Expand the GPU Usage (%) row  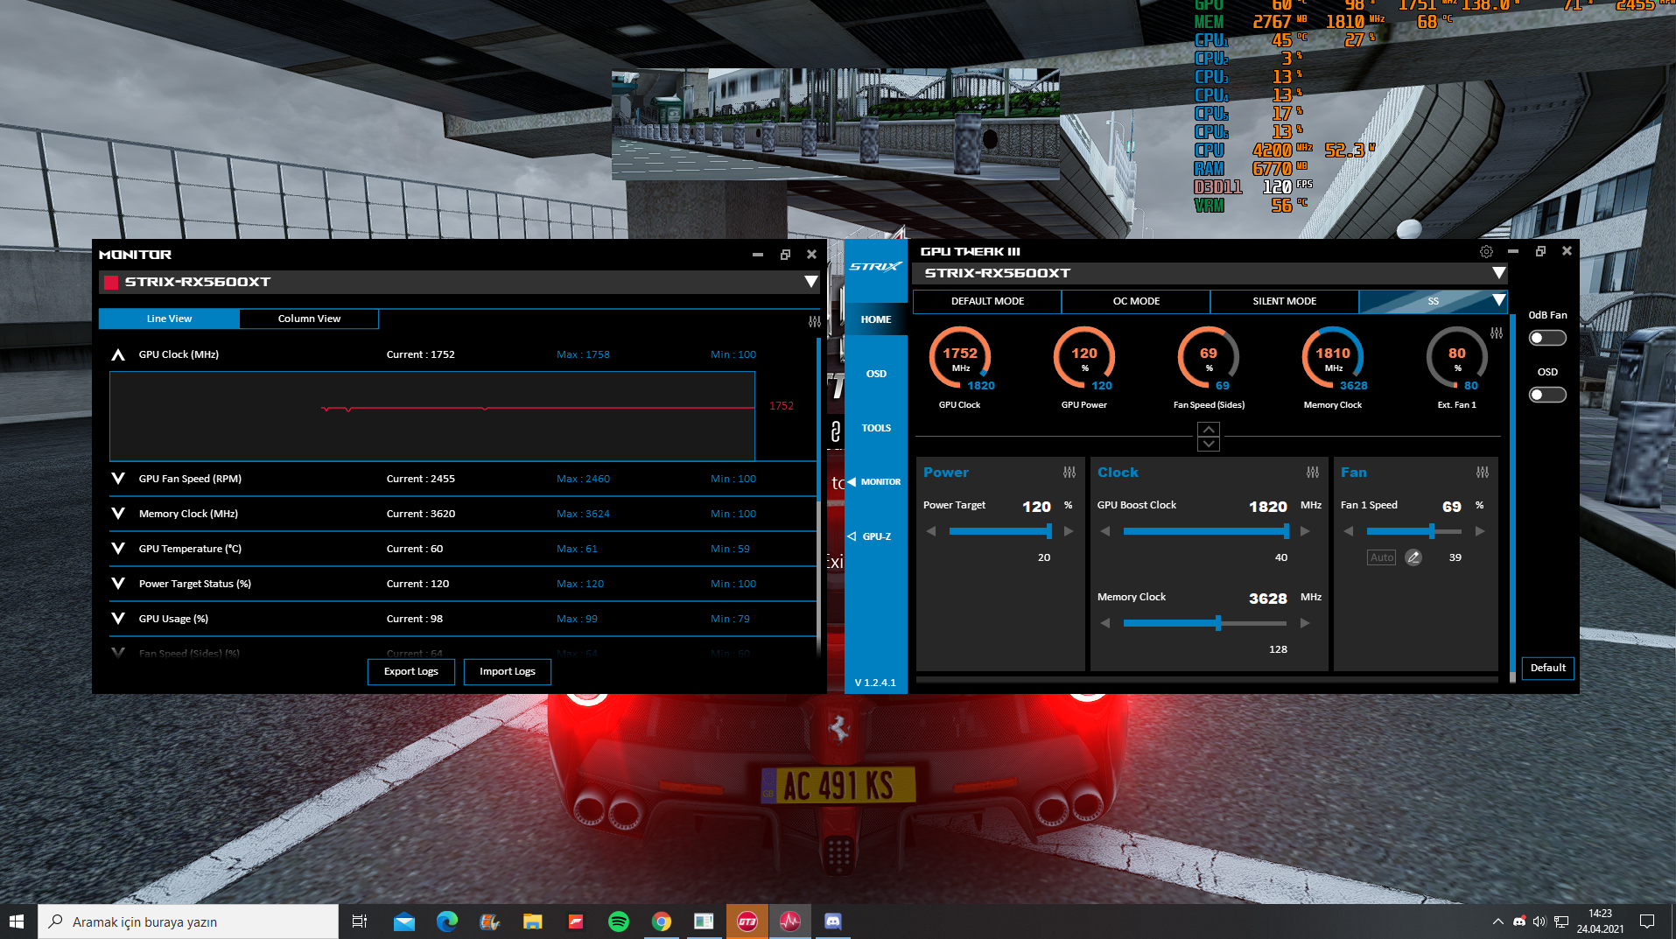[x=118, y=619]
